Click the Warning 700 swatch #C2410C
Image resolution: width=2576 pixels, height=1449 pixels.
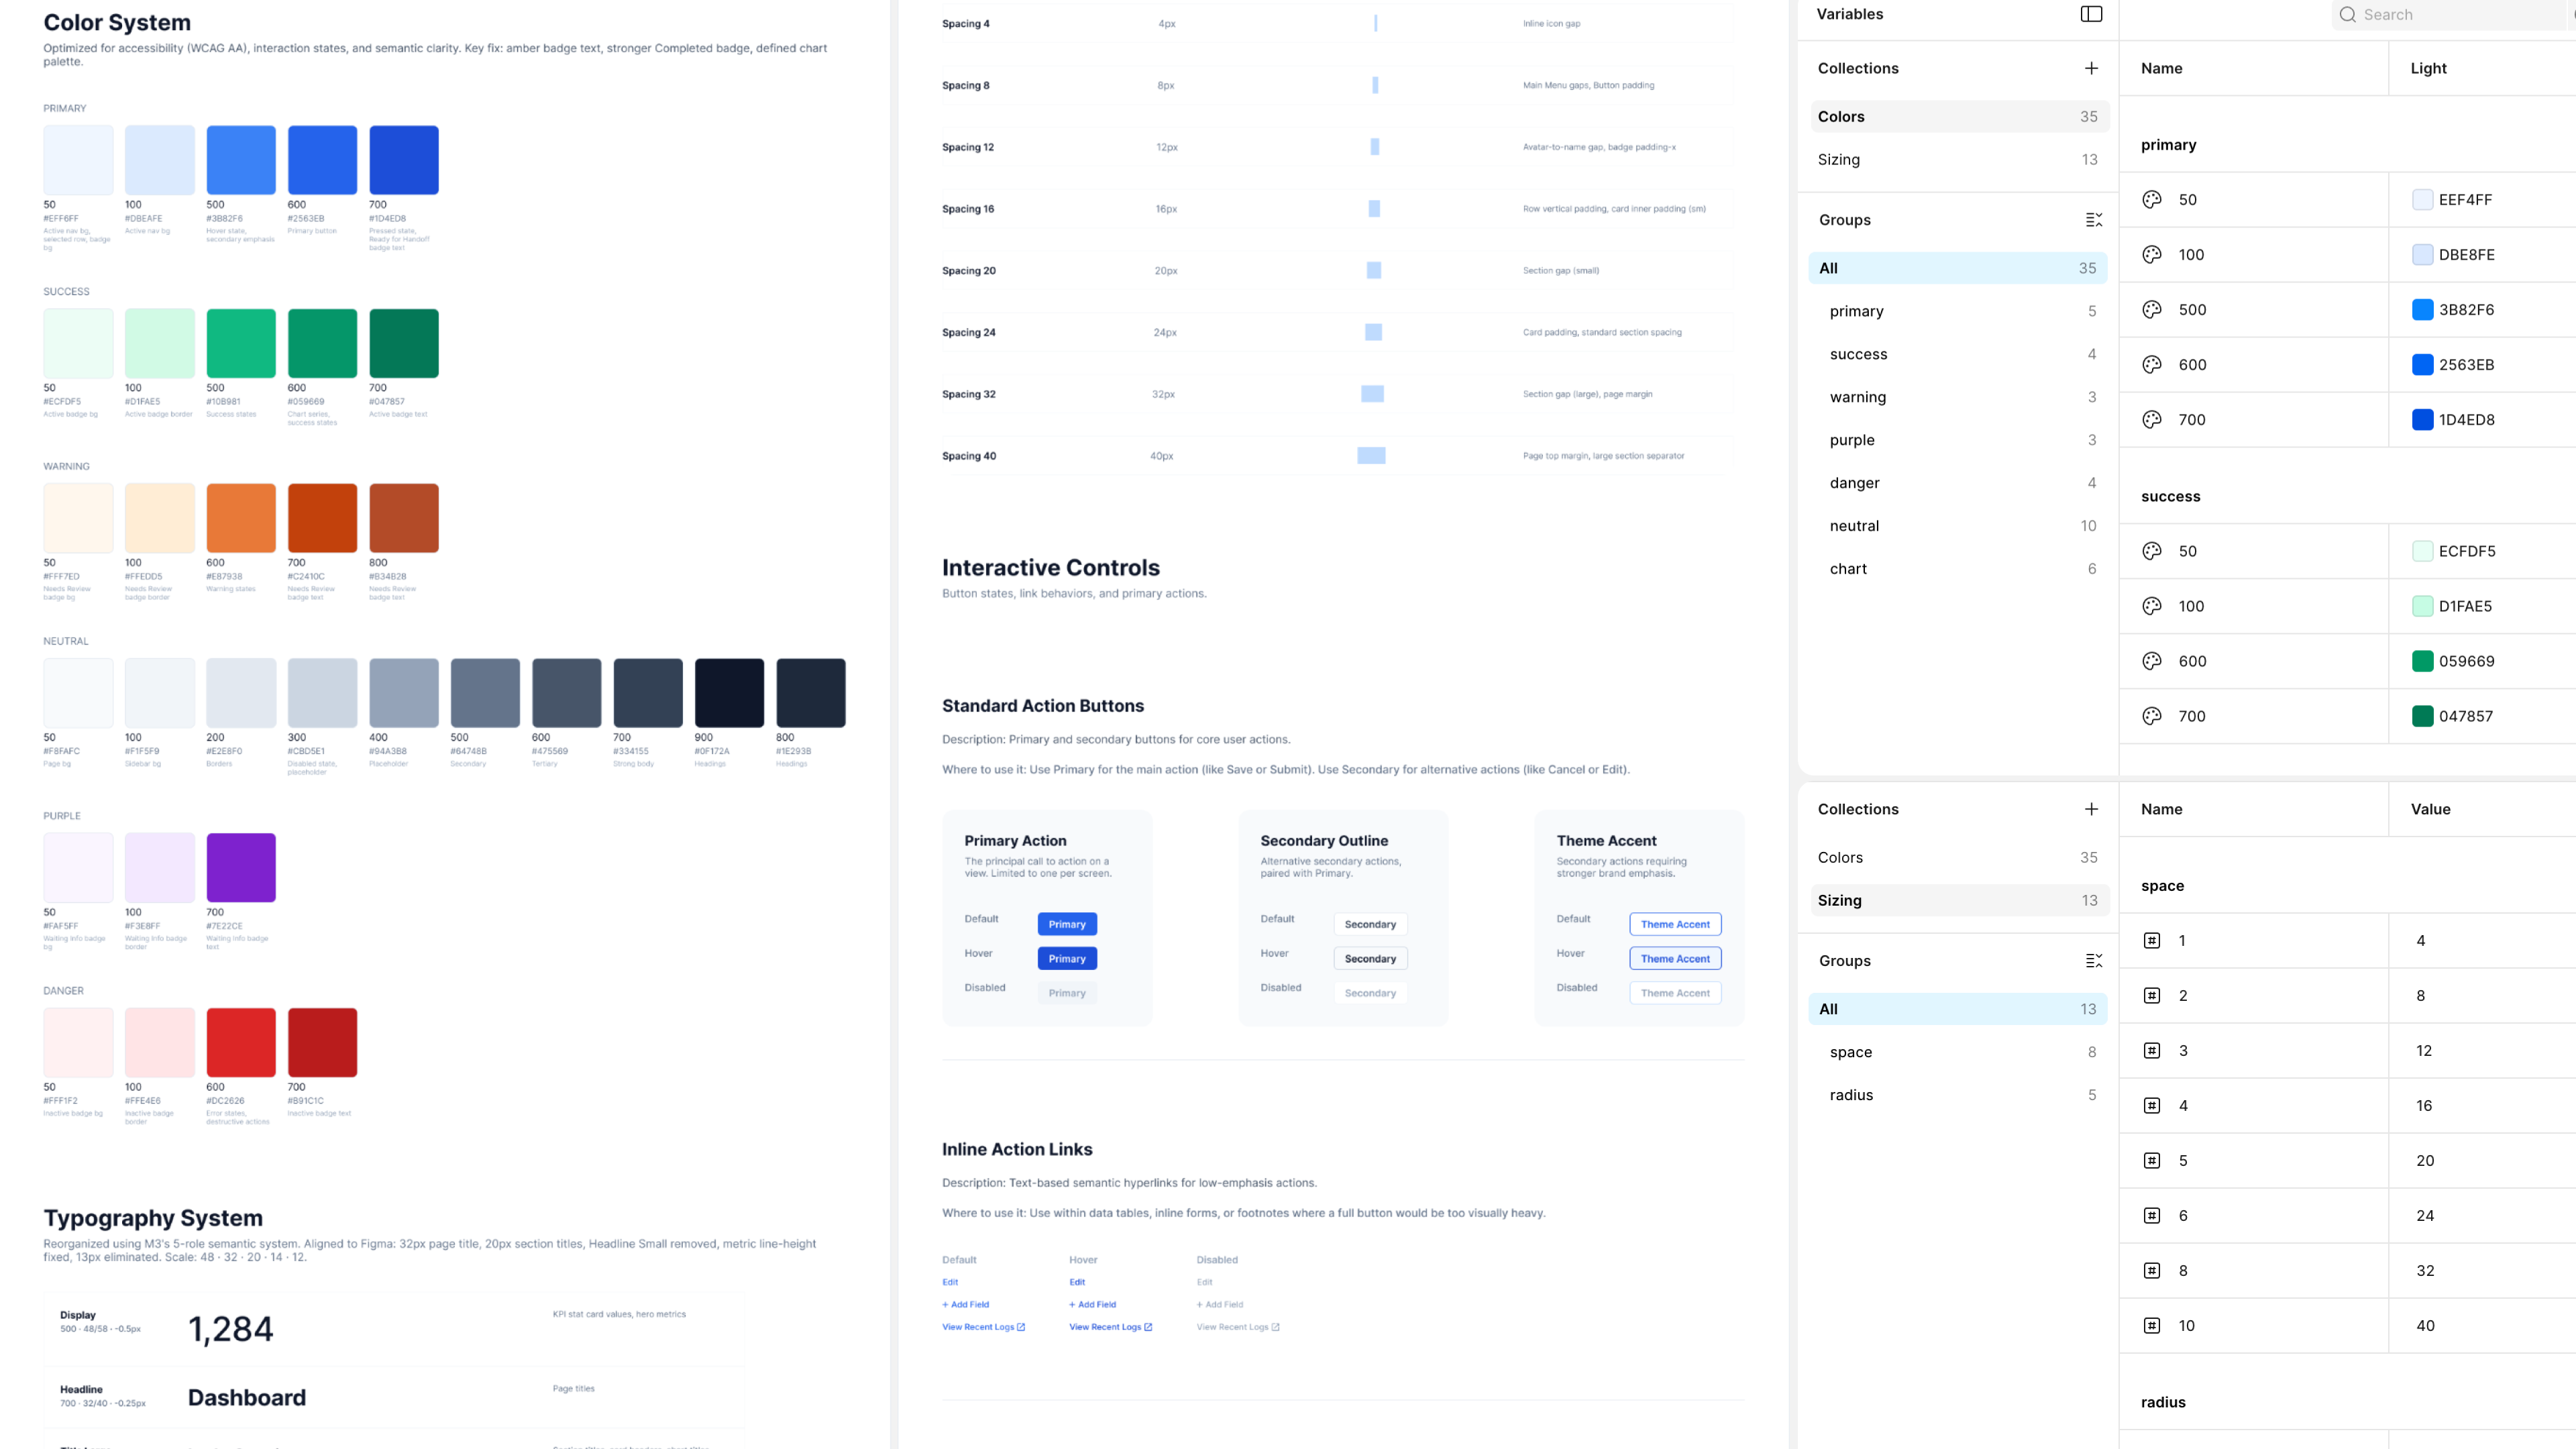click(322, 518)
